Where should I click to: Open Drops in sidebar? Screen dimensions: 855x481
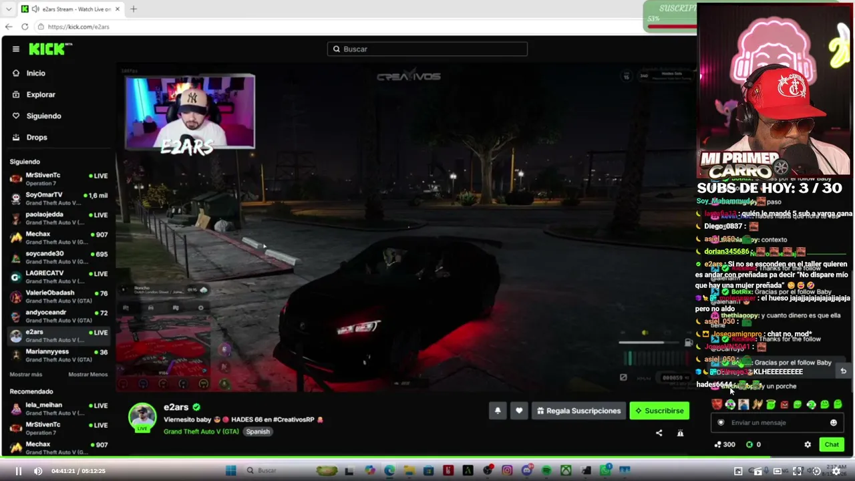tap(37, 138)
